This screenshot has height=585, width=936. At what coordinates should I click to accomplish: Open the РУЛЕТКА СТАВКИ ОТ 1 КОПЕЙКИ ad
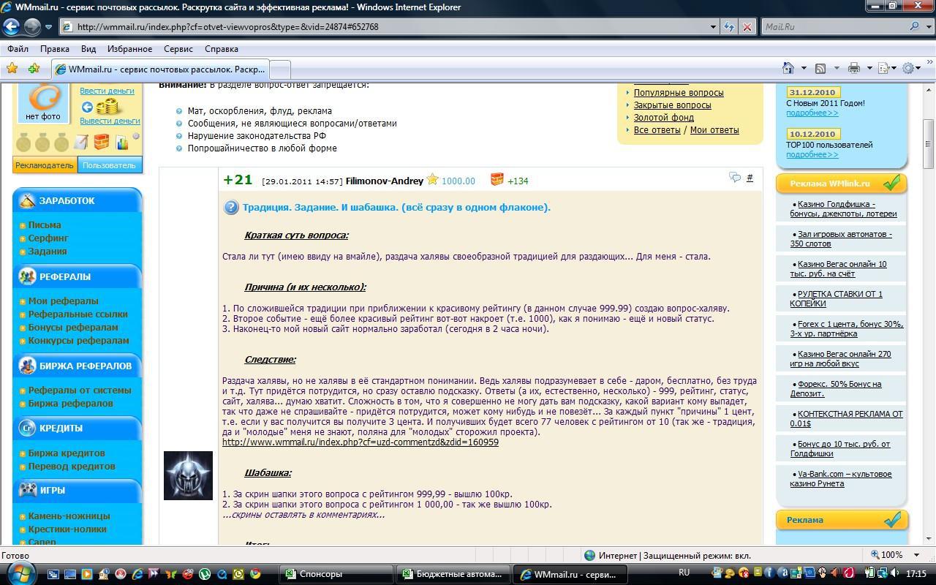836,298
